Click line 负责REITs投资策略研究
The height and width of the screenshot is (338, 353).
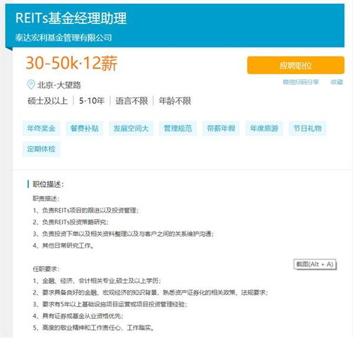71,222
